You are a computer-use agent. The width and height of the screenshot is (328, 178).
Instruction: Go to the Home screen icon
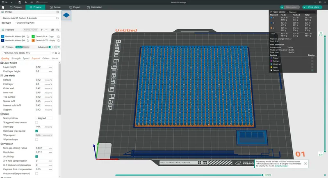coord(3,7)
